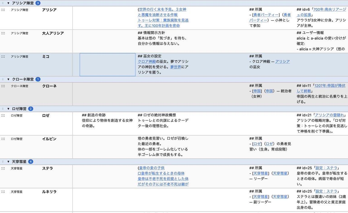Click the bold ロゼ name cell
The width and height of the screenshot is (348, 213).
pos(46,116)
